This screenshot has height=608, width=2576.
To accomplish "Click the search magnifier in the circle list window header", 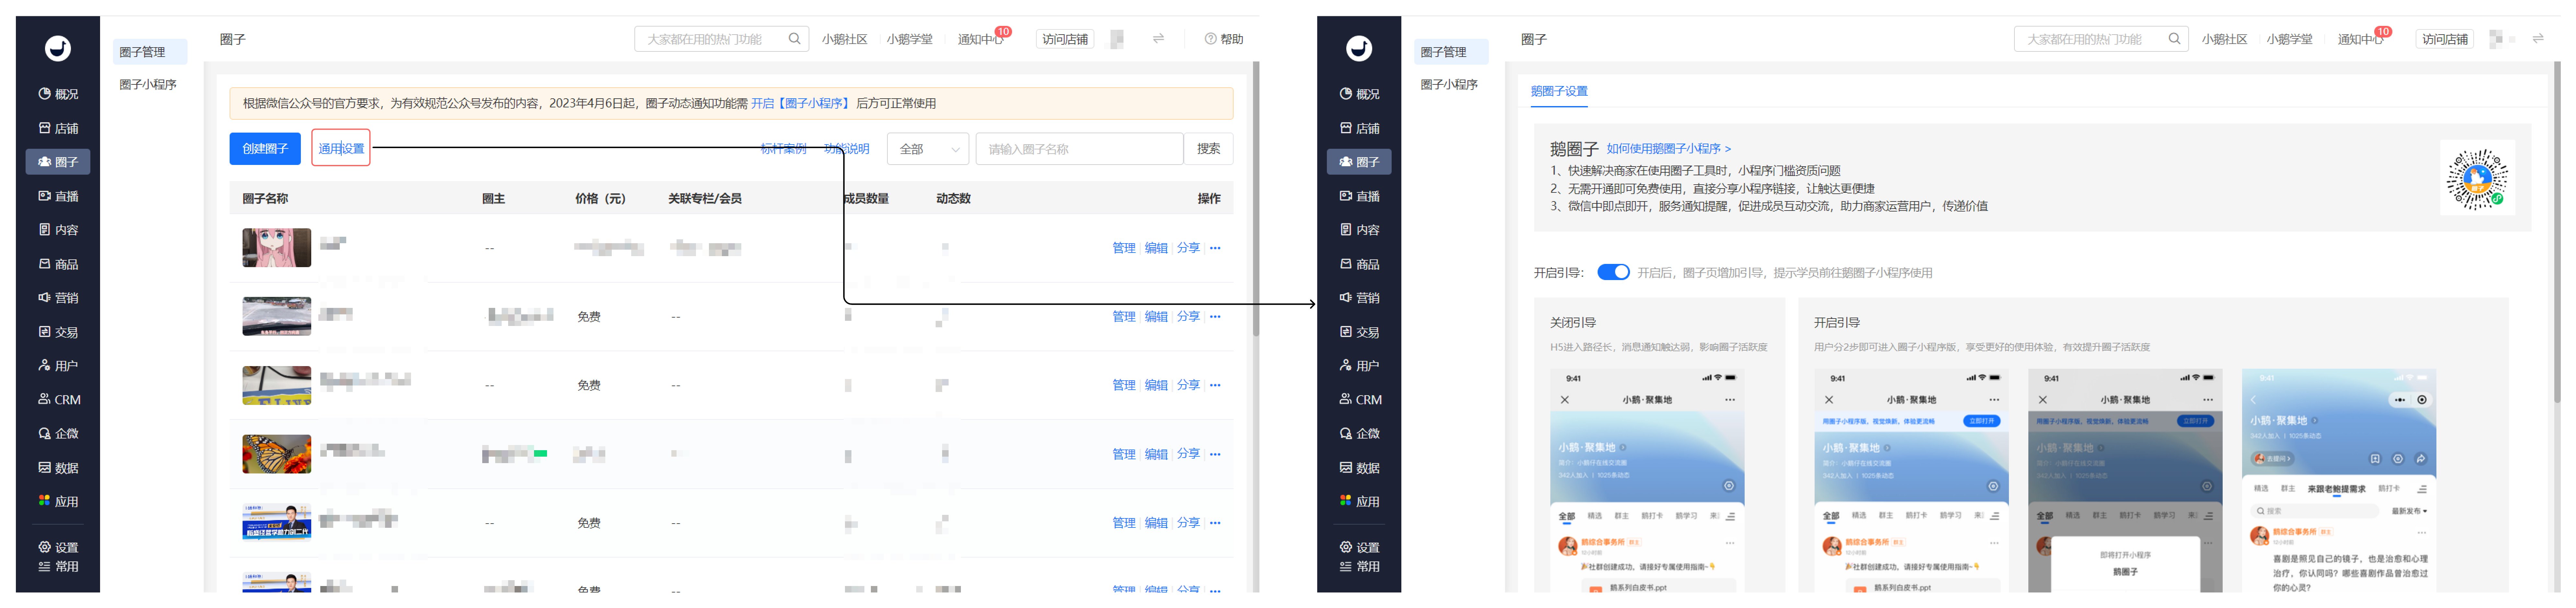I will [x=794, y=39].
